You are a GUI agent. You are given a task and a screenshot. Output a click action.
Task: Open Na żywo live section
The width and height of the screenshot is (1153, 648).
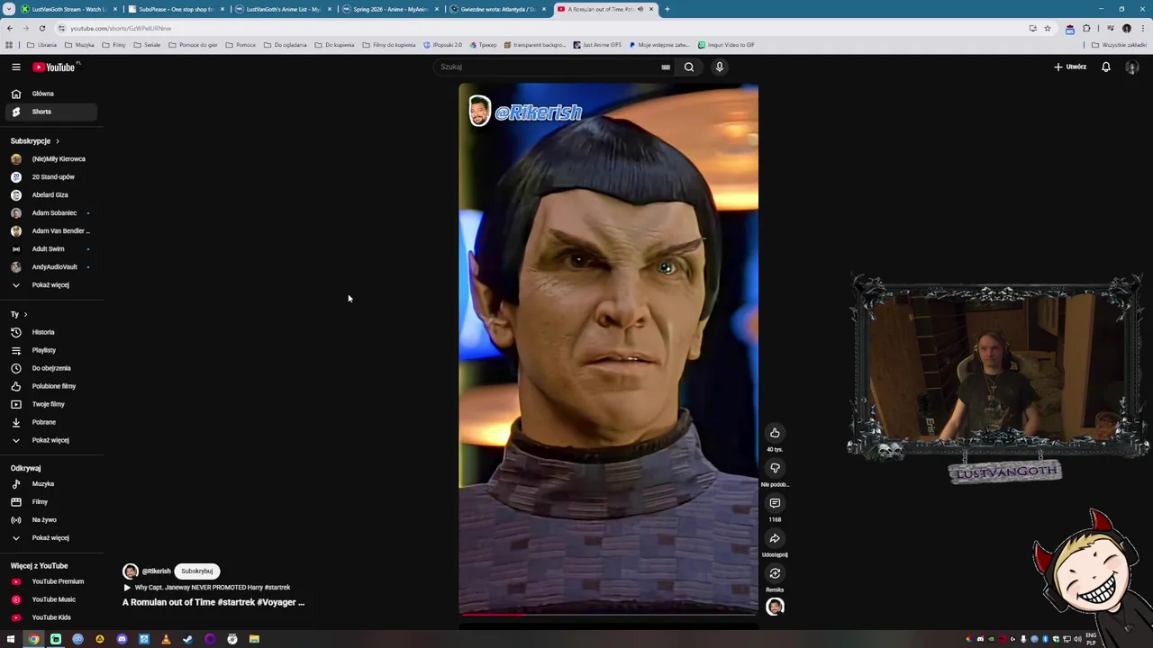50,519
